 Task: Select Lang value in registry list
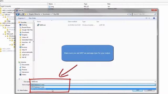52,7
